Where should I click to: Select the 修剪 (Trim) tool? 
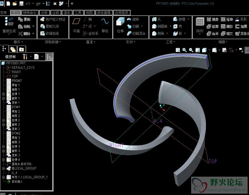(x=213, y=27)
